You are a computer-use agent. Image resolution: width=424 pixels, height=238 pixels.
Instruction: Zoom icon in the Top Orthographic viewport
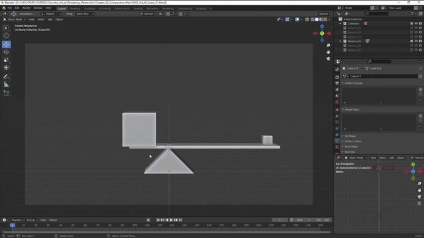click(419, 184)
